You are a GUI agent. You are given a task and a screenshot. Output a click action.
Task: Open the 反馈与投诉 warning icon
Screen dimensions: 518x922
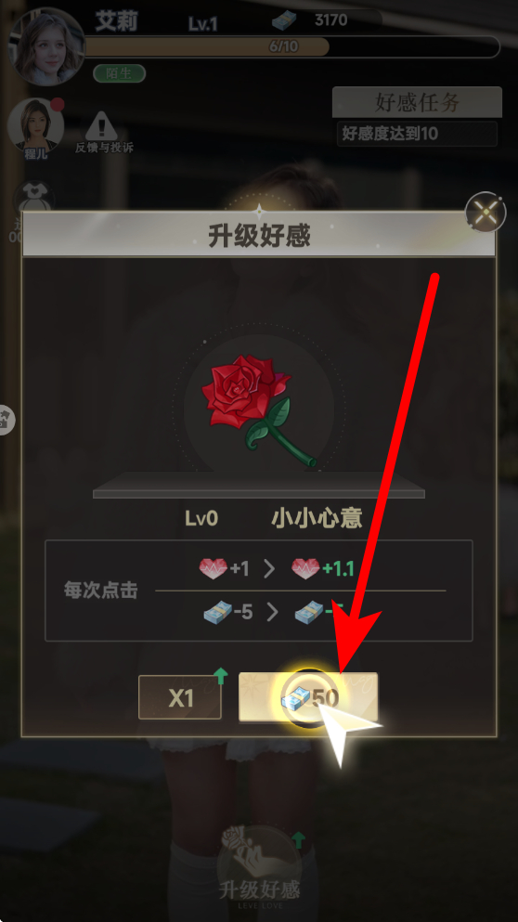(104, 133)
